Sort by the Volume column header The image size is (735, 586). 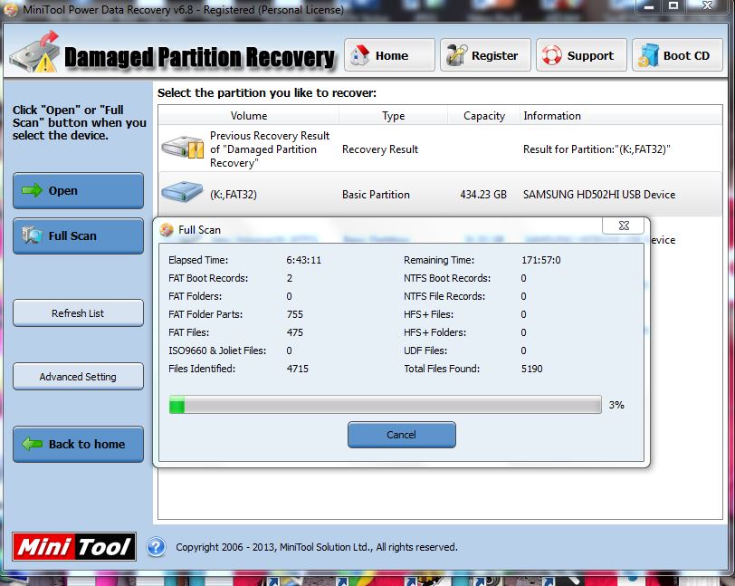point(249,116)
